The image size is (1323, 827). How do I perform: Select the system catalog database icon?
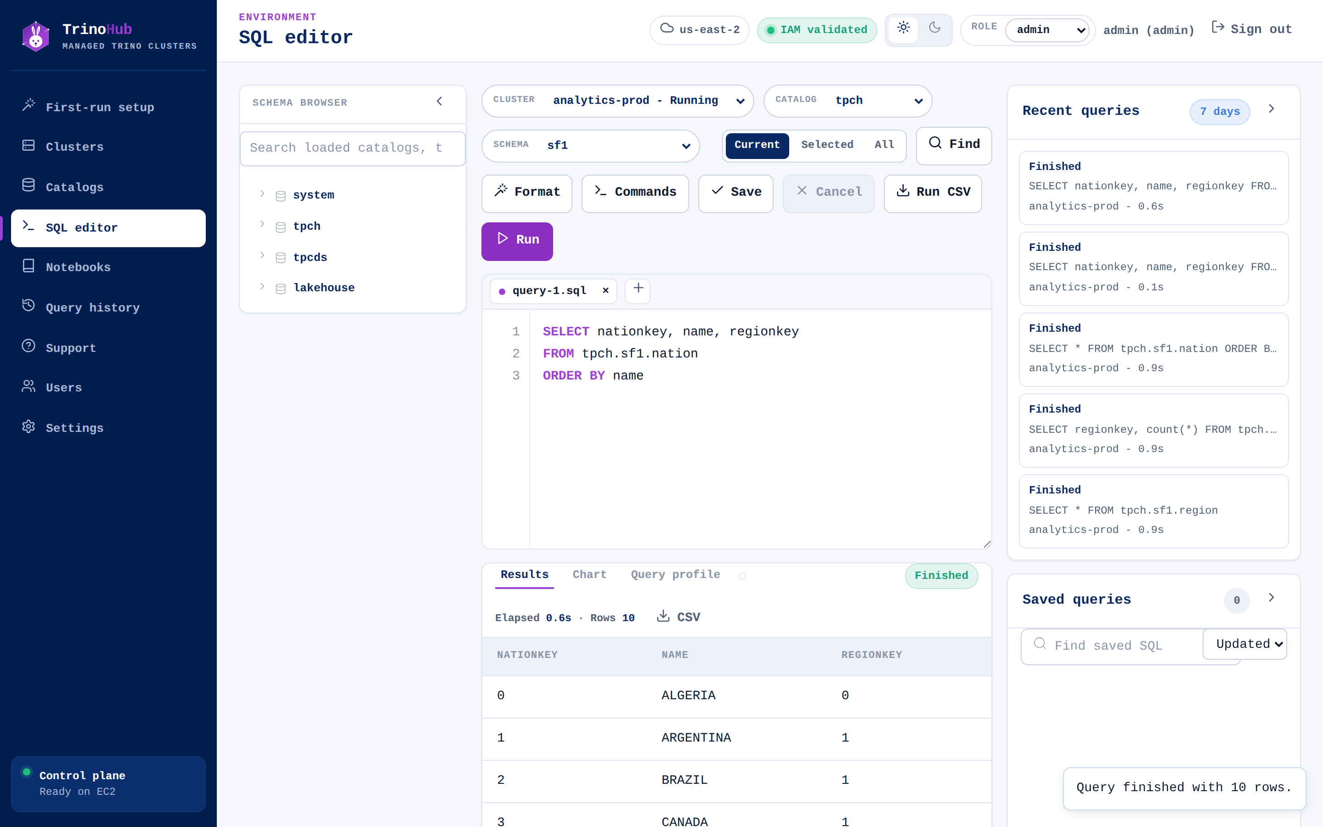pos(281,196)
